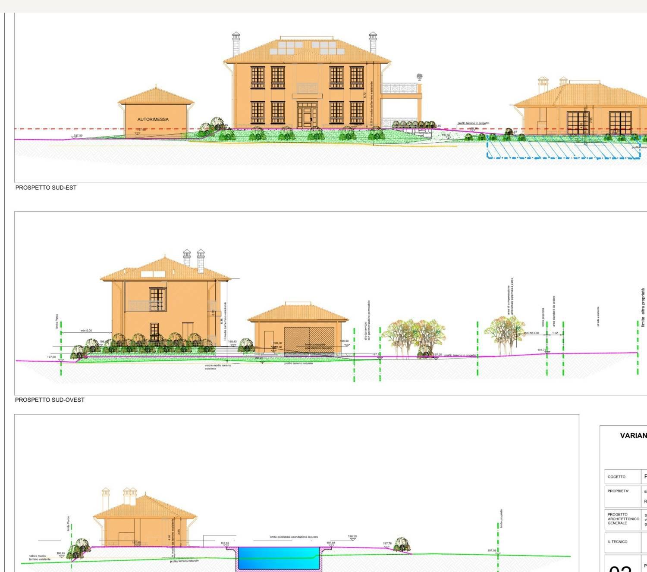Screen dimensions: 647x572
Task: Click the blue hatched dashed rectangle
Action: coord(563,147)
